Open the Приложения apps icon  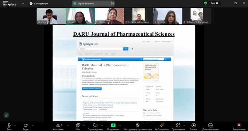(178, 125)
